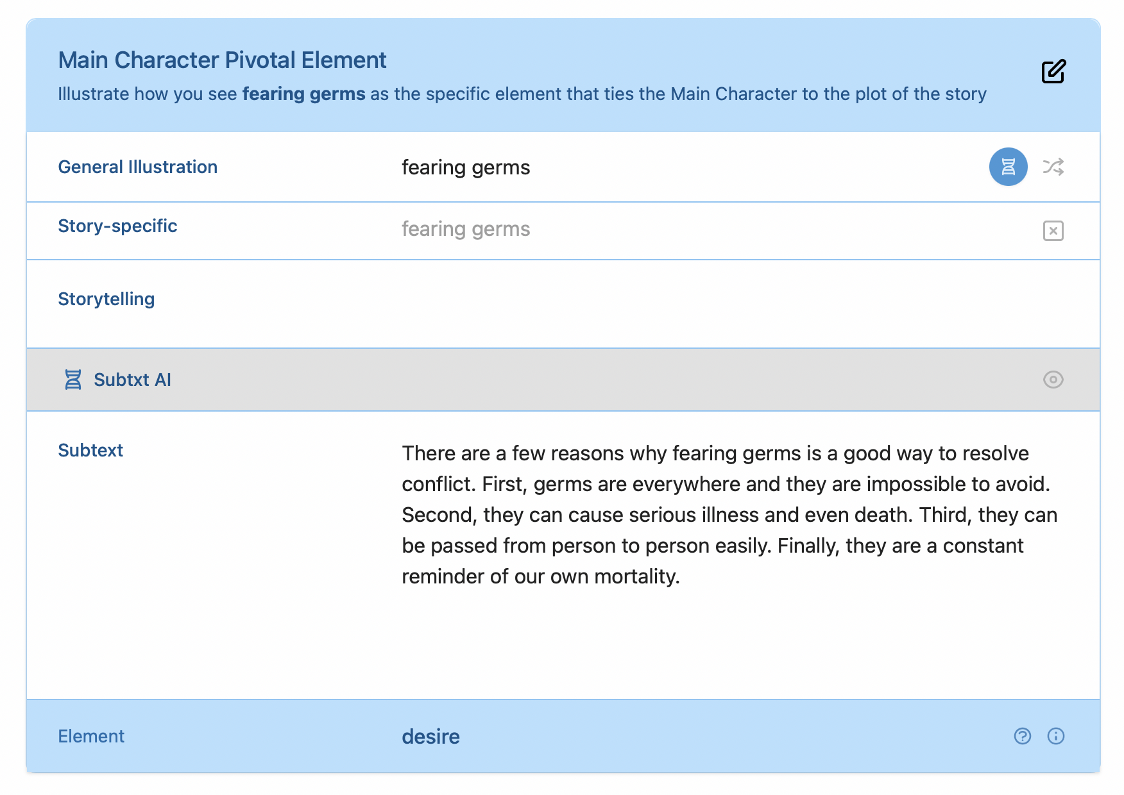Click the Element label in footer
The image size is (1124, 795).
(x=91, y=737)
